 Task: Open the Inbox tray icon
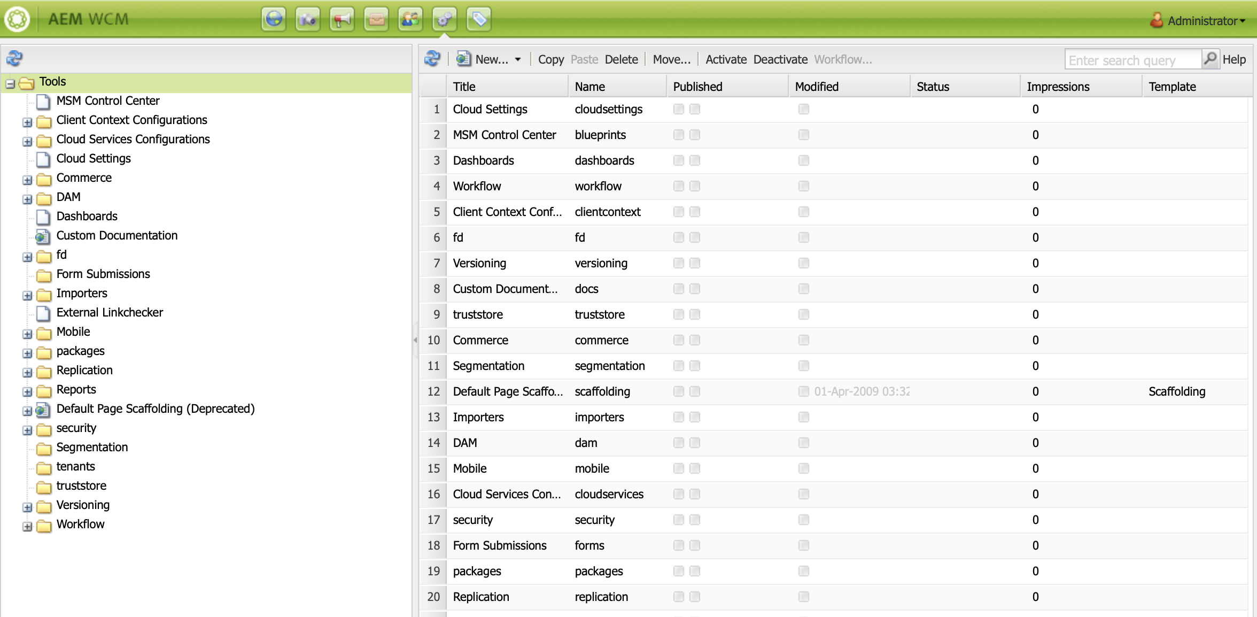(x=376, y=20)
